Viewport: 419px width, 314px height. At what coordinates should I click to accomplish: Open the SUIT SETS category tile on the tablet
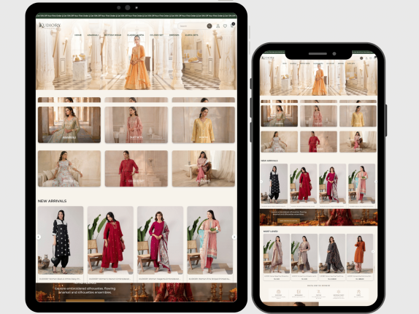137,125
